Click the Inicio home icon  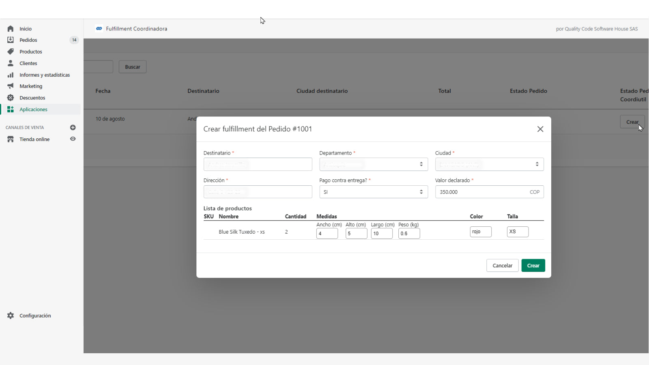pyautogui.click(x=11, y=29)
